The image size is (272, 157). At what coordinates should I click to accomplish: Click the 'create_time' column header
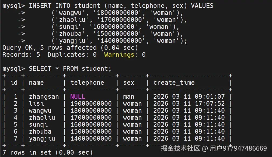(174, 83)
